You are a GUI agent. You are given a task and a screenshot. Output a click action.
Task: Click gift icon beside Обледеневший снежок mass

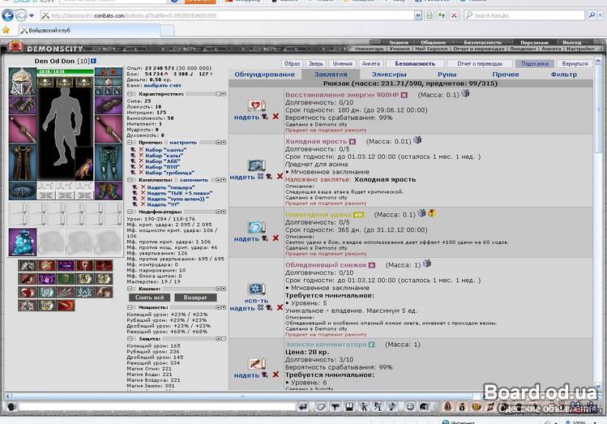pos(426,263)
